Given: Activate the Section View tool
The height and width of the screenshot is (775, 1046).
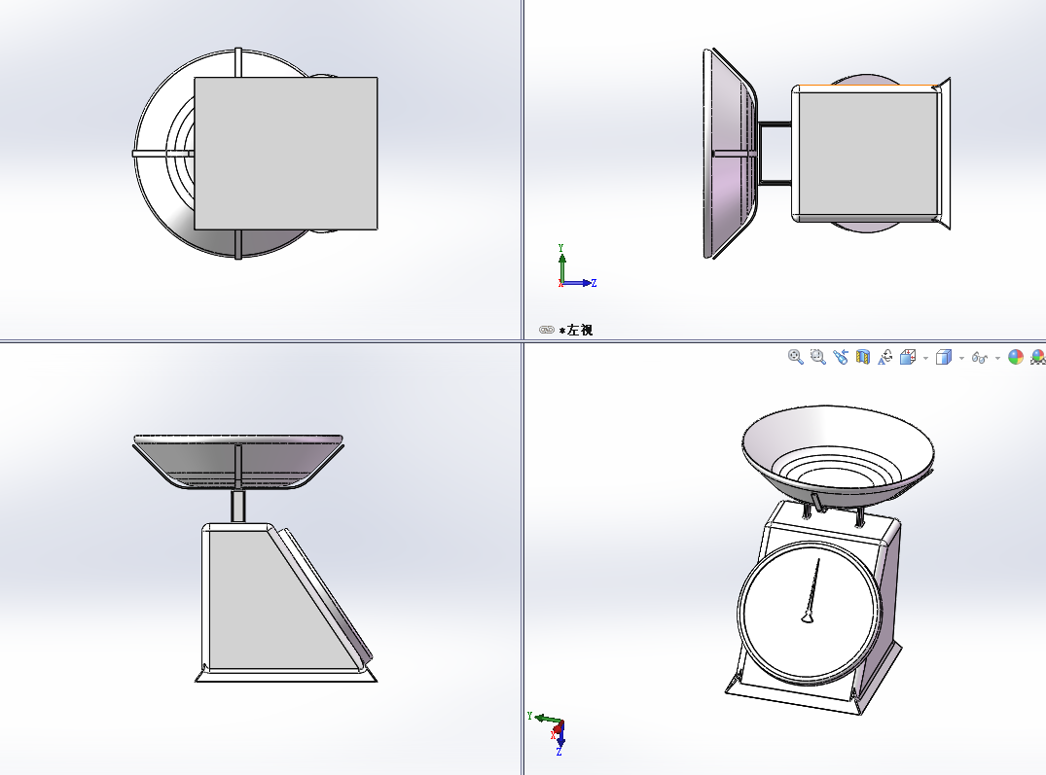Looking at the screenshot, I should [863, 357].
